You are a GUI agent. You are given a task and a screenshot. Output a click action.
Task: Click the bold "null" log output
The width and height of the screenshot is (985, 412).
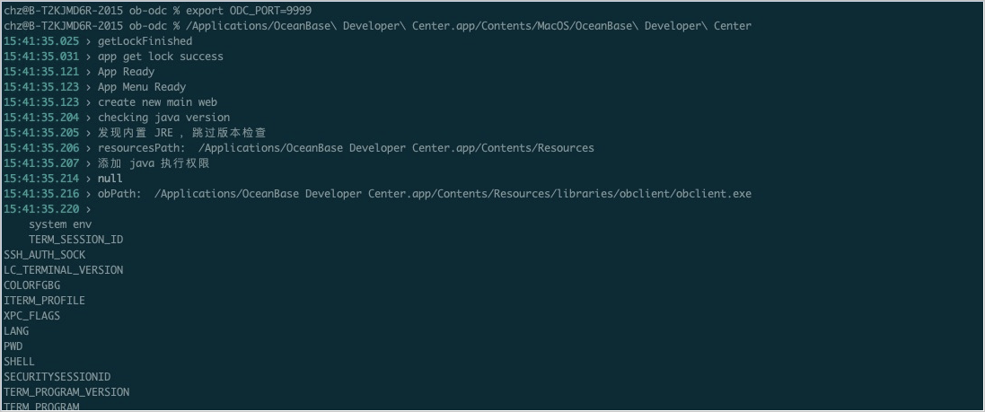110,179
